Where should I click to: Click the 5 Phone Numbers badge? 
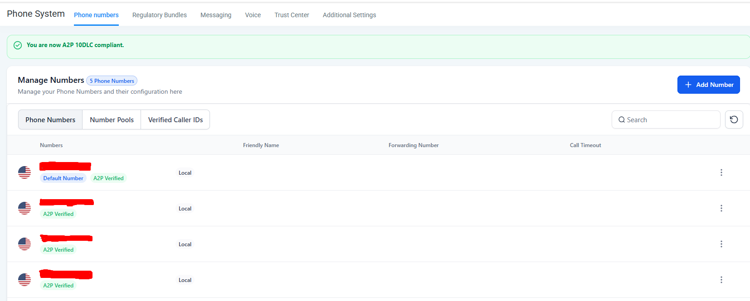coord(112,81)
